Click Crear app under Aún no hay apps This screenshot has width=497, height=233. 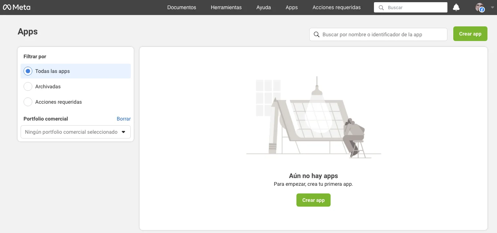[313, 200]
